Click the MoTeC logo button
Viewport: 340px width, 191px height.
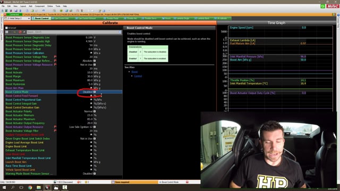[x=333, y=6]
